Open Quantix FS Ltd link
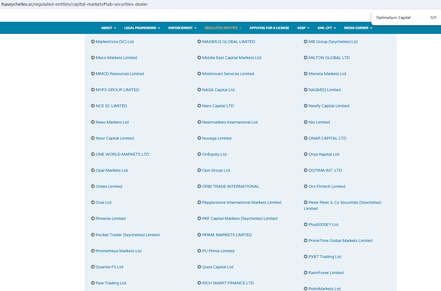 click(109, 267)
